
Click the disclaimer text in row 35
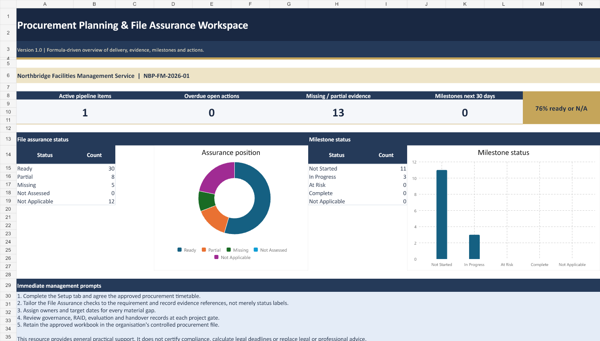[x=192, y=339]
